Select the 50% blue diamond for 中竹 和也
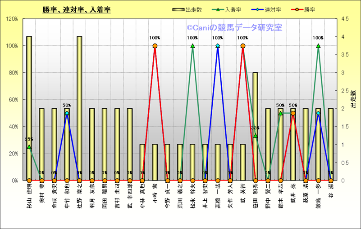 67,113
